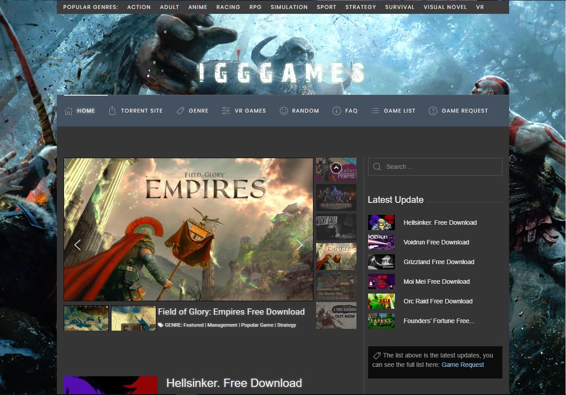This screenshot has height=395, width=566.
Task: Click Founders' Fortune thumbnail in Latest Update
Action: coord(382,321)
